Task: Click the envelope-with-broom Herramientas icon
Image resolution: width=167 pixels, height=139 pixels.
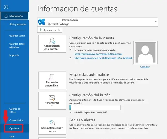Action: tap(52, 98)
